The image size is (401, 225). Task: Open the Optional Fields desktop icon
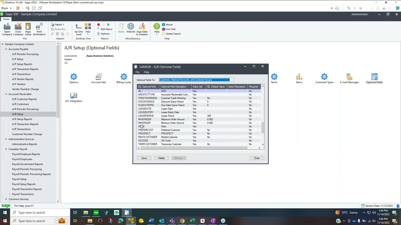(374, 78)
